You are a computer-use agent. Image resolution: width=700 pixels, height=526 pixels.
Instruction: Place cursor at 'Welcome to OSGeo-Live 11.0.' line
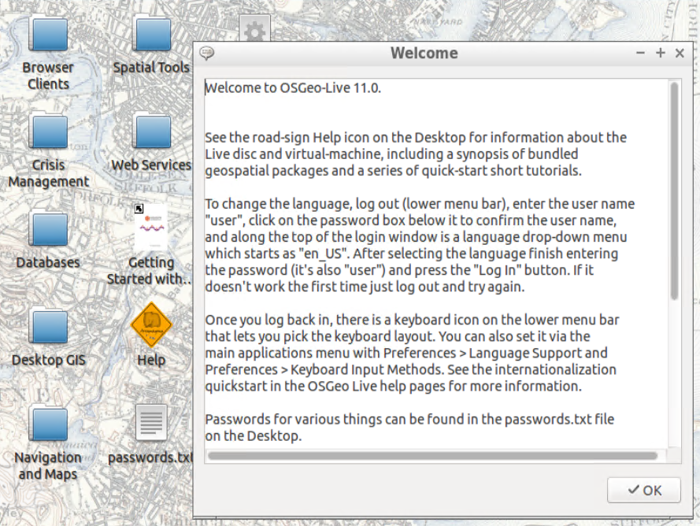click(x=293, y=88)
